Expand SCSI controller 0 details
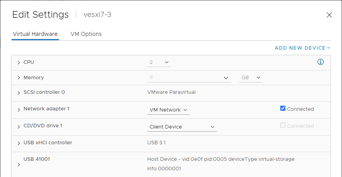Screen dimensions: 342x177 (19, 93)
